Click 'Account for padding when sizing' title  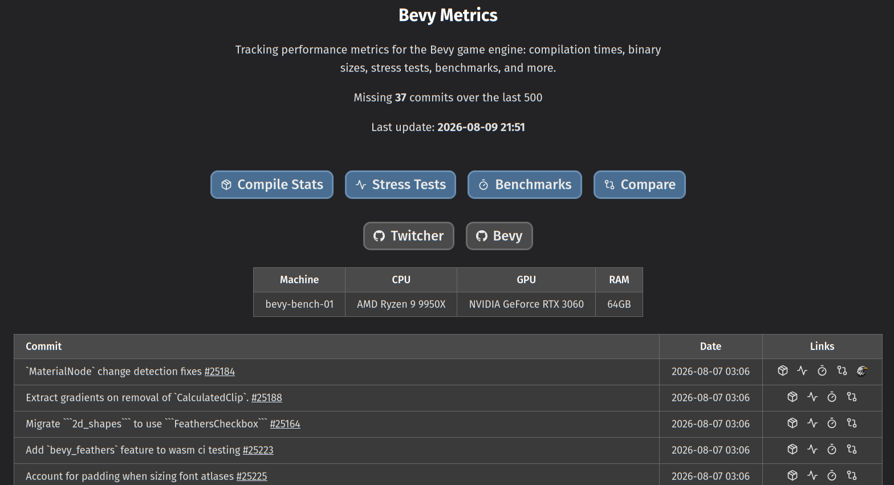[x=130, y=476]
